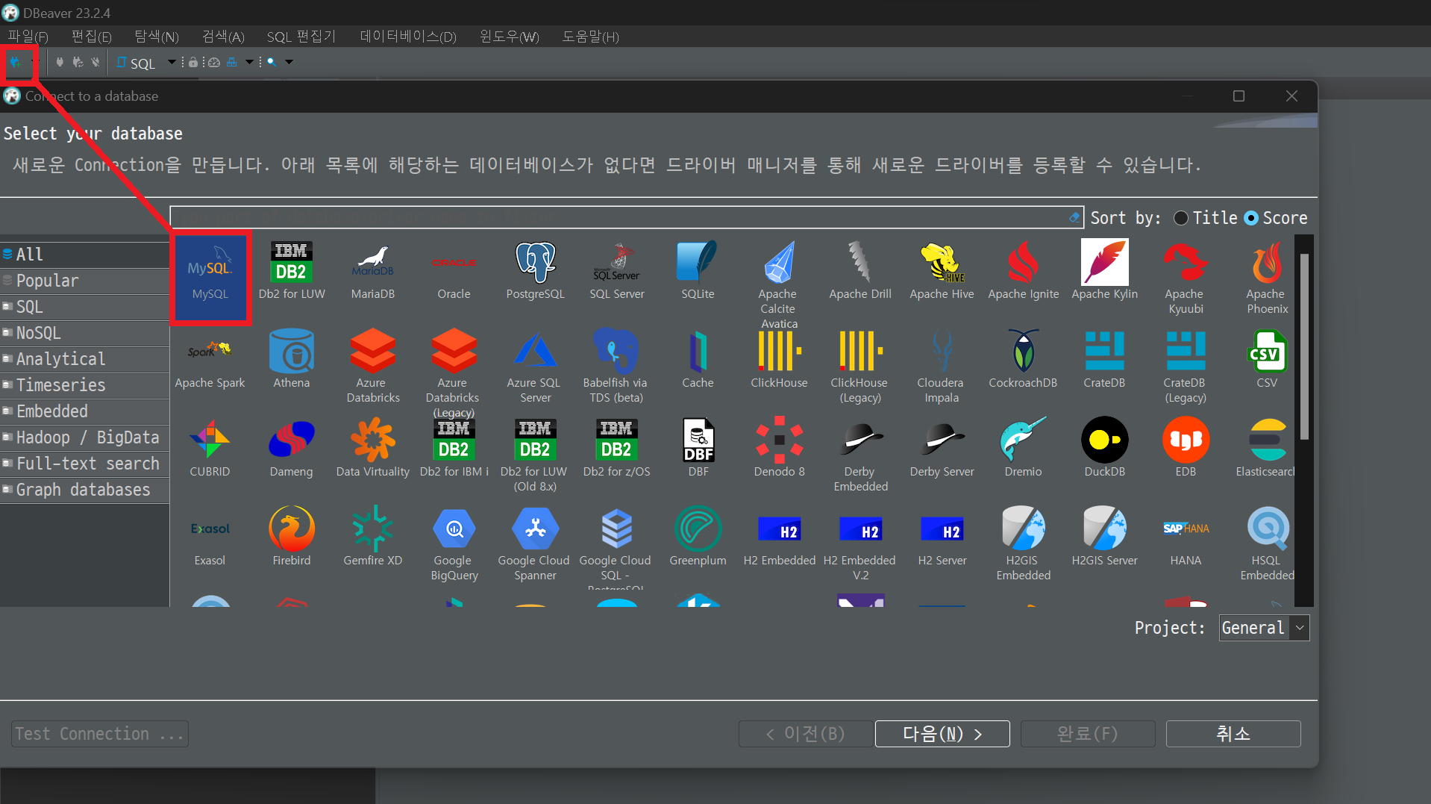The height and width of the screenshot is (804, 1431).
Task: Sort databases by Title
Action: coord(1206,218)
